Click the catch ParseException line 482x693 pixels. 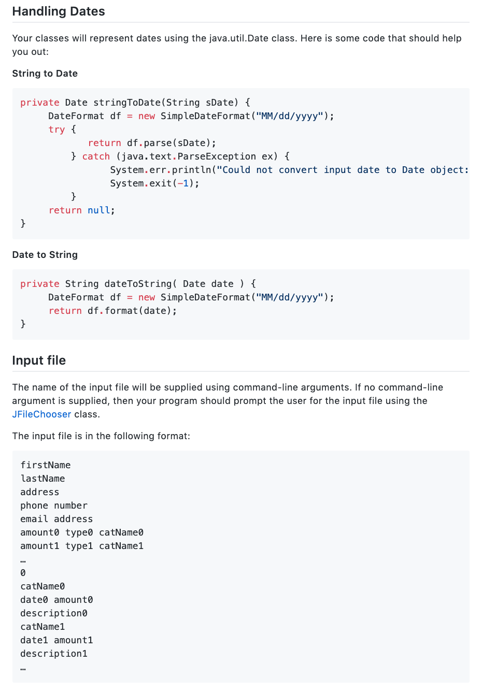click(180, 156)
